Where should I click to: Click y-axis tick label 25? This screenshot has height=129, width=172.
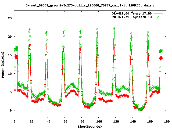coord(10,18)
